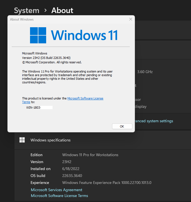Open Microsoft Services Agreement link

tap(56, 190)
